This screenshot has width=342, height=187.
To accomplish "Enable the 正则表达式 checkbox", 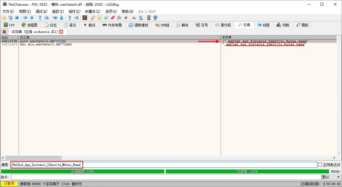I will click(320, 165).
